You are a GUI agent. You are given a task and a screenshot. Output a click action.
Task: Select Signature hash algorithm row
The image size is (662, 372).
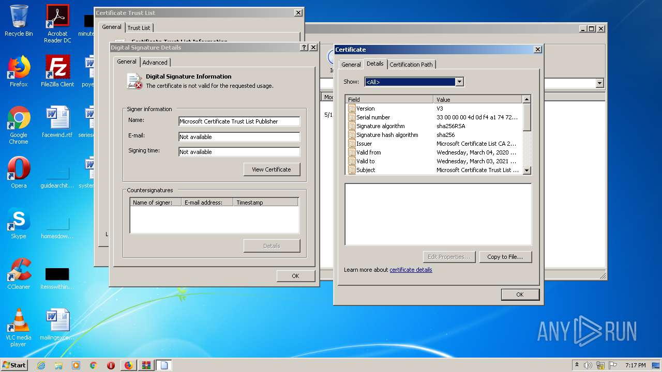click(x=434, y=135)
